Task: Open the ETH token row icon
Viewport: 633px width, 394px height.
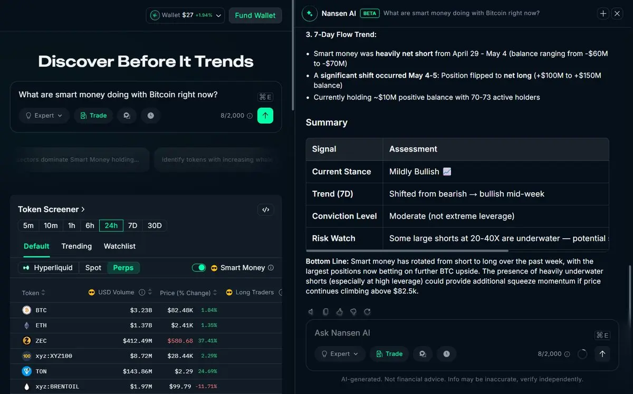Action: coord(26,325)
